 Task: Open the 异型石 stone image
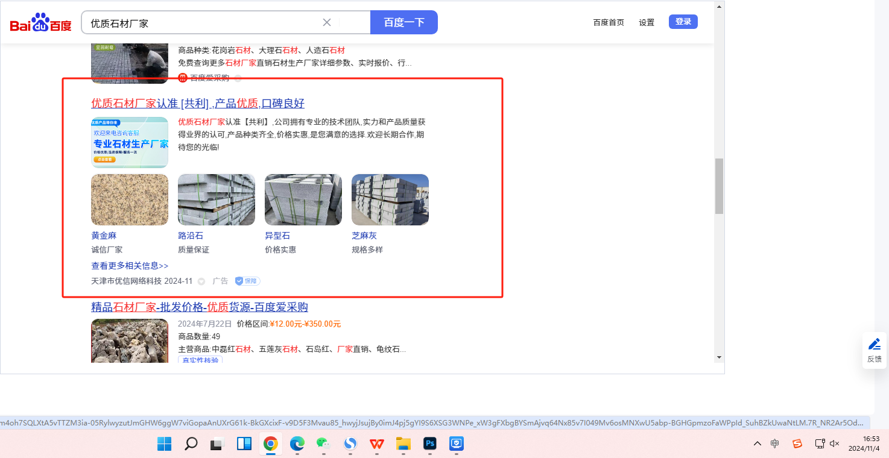pyautogui.click(x=303, y=199)
